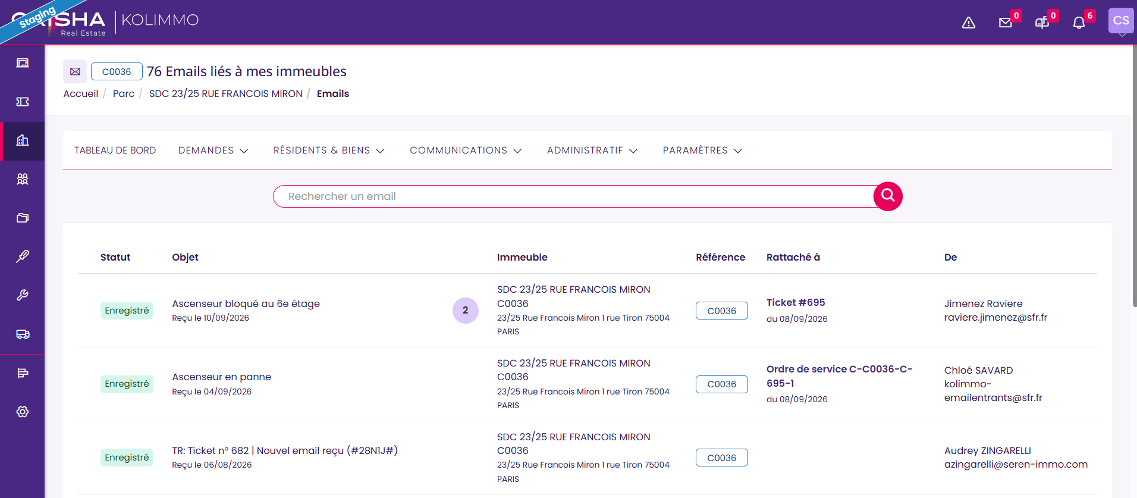Open TR: Ticket n° 682 email
The width and height of the screenshot is (1137, 498).
285,450
